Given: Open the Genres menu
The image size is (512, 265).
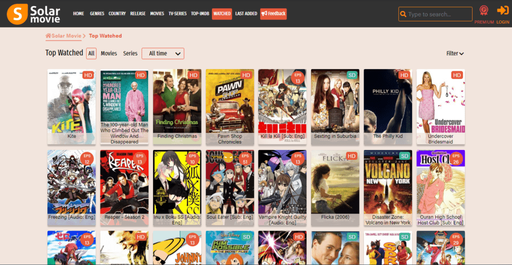Looking at the screenshot, I should click(97, 13).
